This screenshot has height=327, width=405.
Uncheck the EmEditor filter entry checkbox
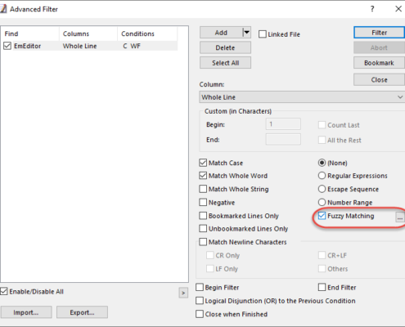(7, 46)
